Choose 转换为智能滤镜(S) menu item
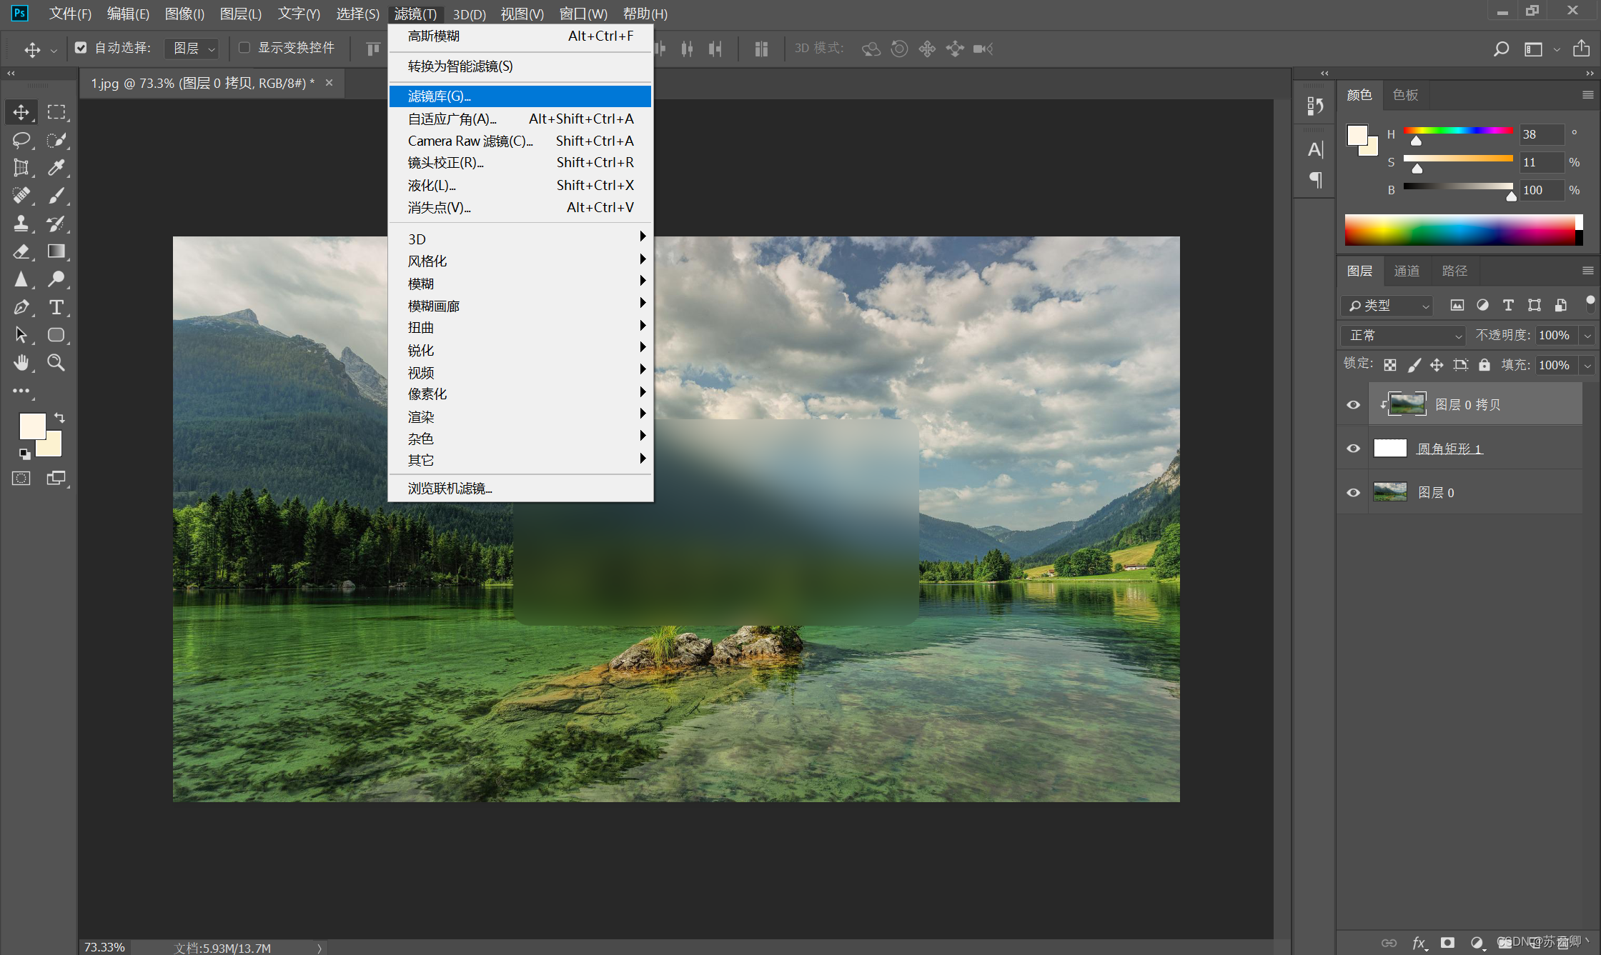 point(520,66)
